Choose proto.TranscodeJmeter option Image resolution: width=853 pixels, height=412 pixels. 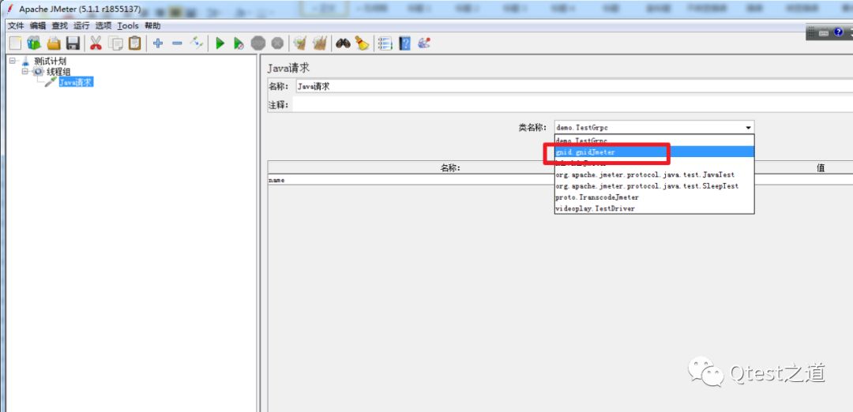pos(654,197)
